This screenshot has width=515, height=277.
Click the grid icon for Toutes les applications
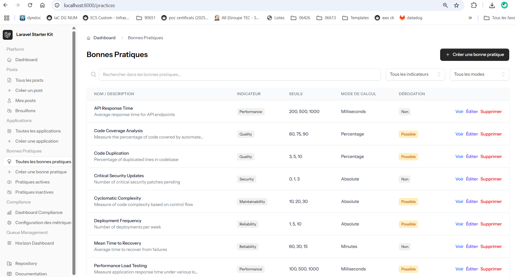coord(9,131)
